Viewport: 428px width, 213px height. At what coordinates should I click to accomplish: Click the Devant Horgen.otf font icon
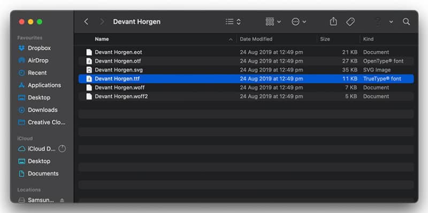(89, 61)
